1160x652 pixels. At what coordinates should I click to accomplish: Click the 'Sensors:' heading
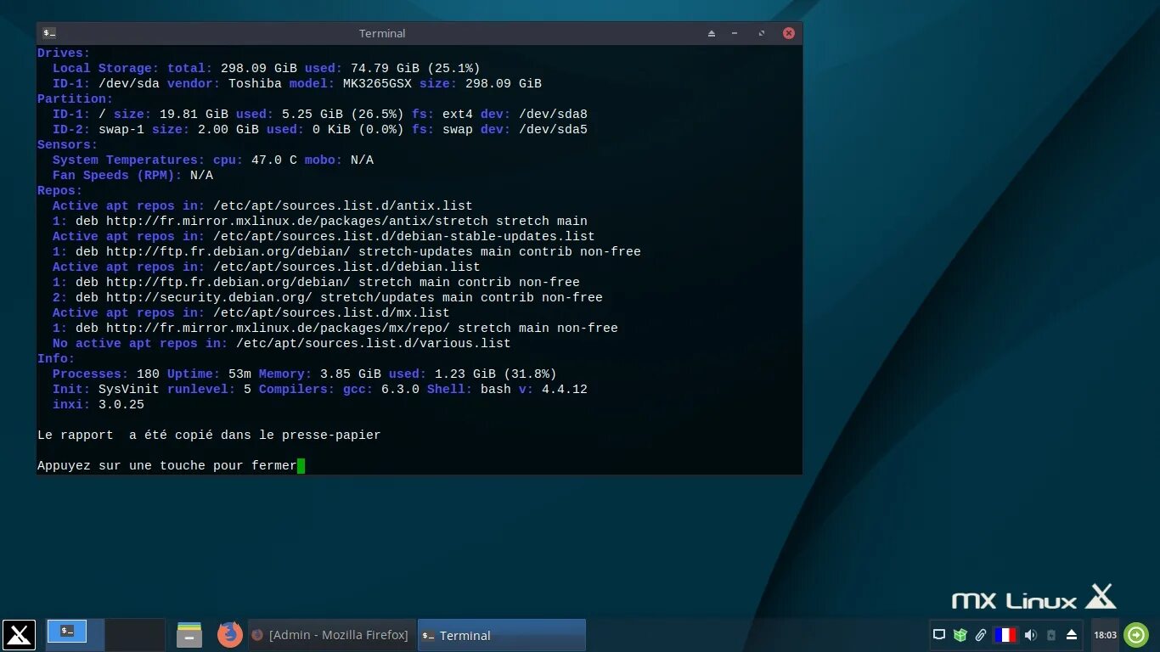(68, 144)
